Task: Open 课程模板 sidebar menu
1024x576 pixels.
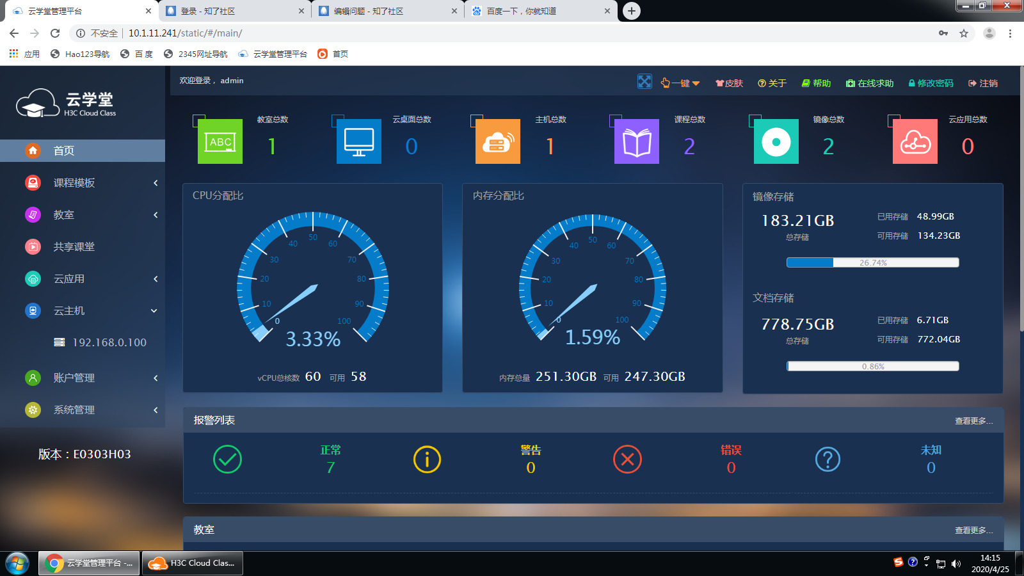Action: [83, 182]
